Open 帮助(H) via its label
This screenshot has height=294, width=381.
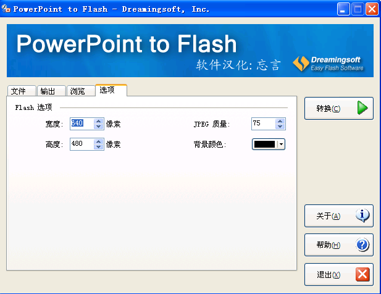point(328,245)
